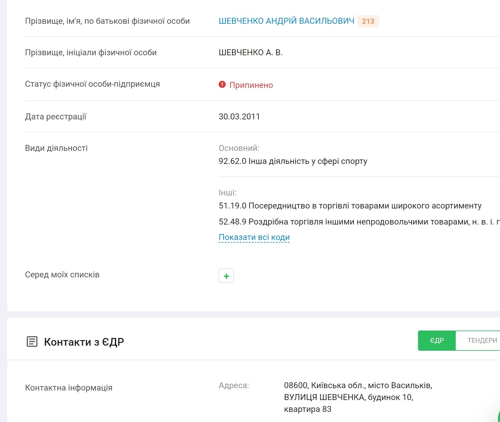500x422 pixels.
Task: Click the Припинено status text
Action: [x=251, y=85]
